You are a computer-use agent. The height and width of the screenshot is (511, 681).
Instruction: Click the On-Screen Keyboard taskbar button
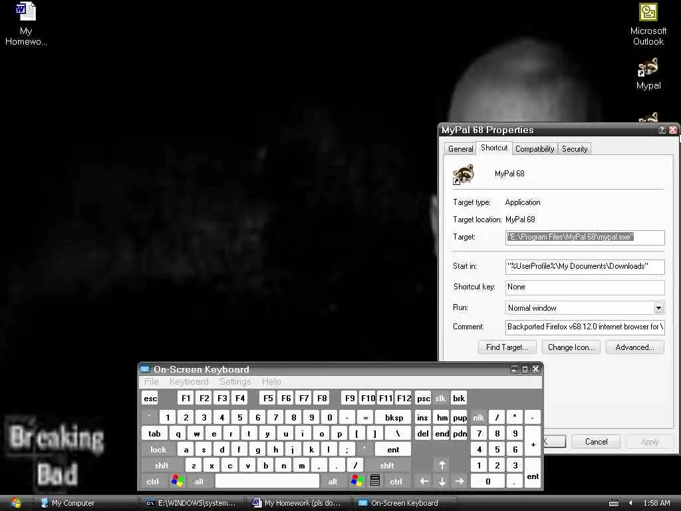coord(404,503)
